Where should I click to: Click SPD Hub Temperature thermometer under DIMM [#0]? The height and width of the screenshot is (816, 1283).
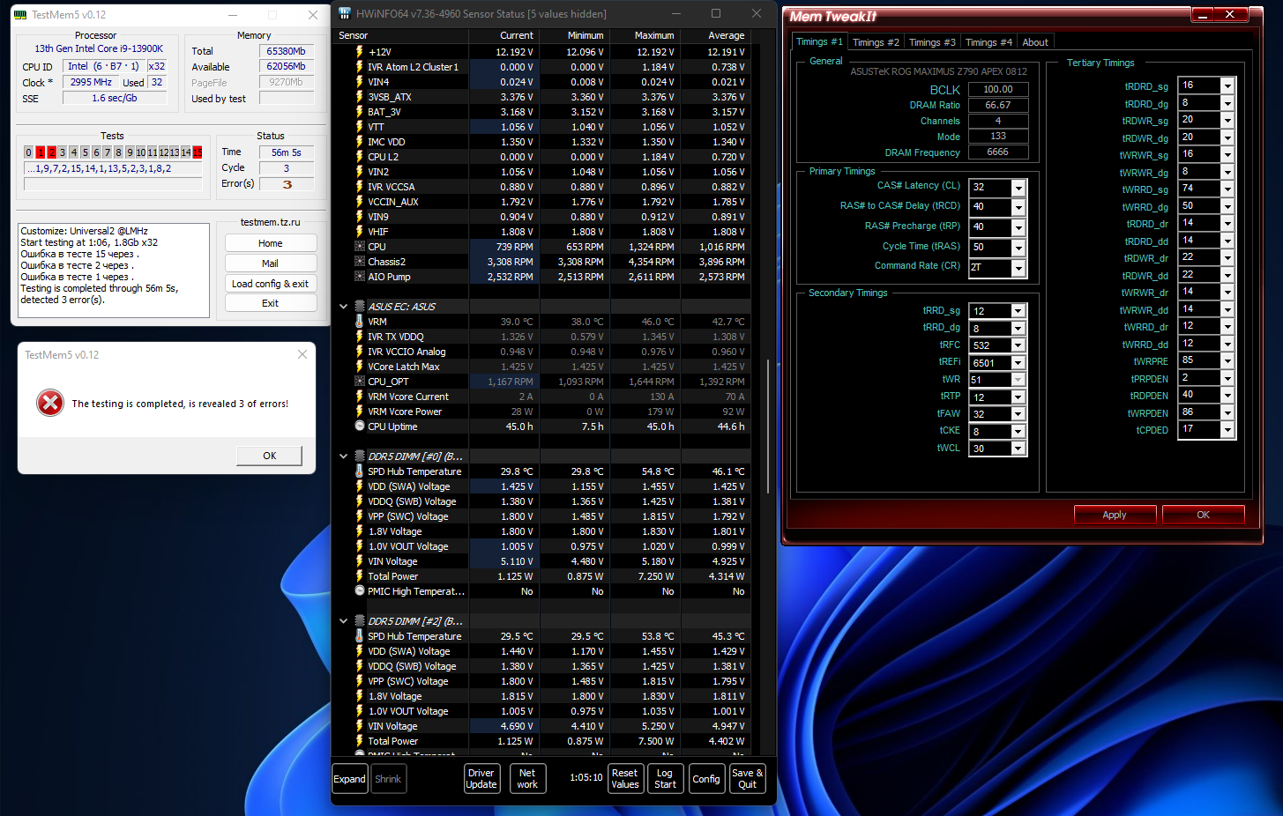(359, 471)
